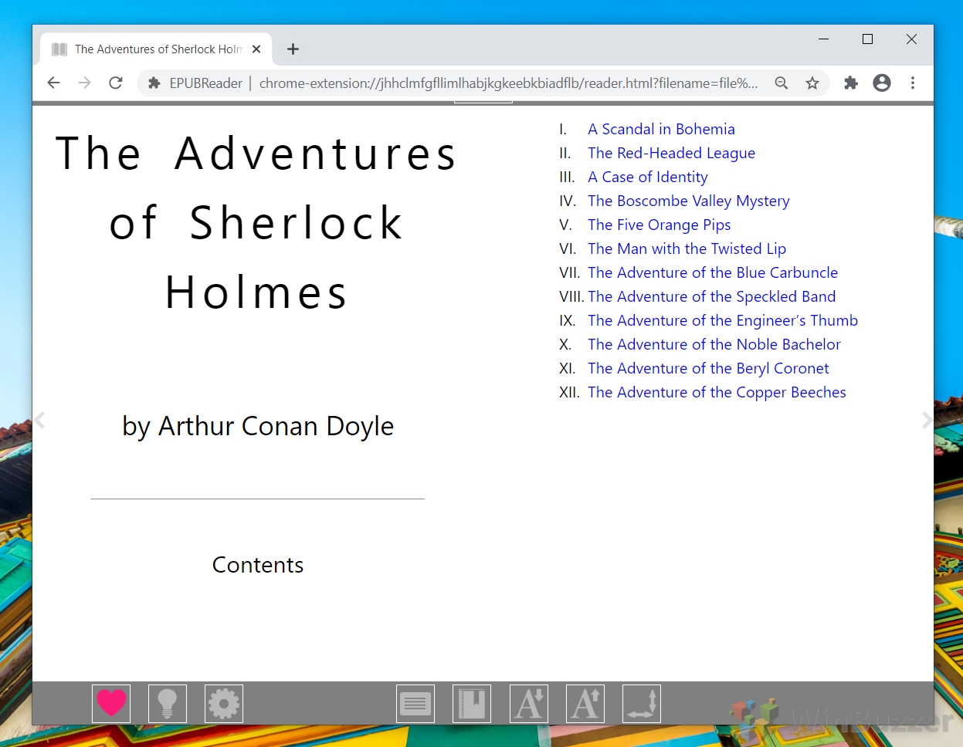Open The Adventure of the Noble Bachelor

714,344
